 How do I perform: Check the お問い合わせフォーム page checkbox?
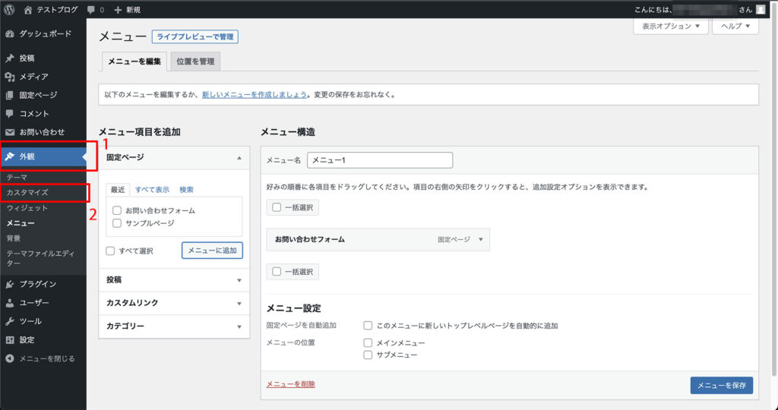click(117, 211)
